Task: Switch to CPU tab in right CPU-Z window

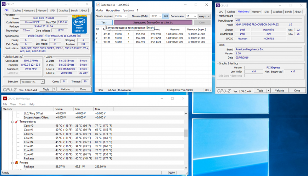Action: (x=221, y=12)
